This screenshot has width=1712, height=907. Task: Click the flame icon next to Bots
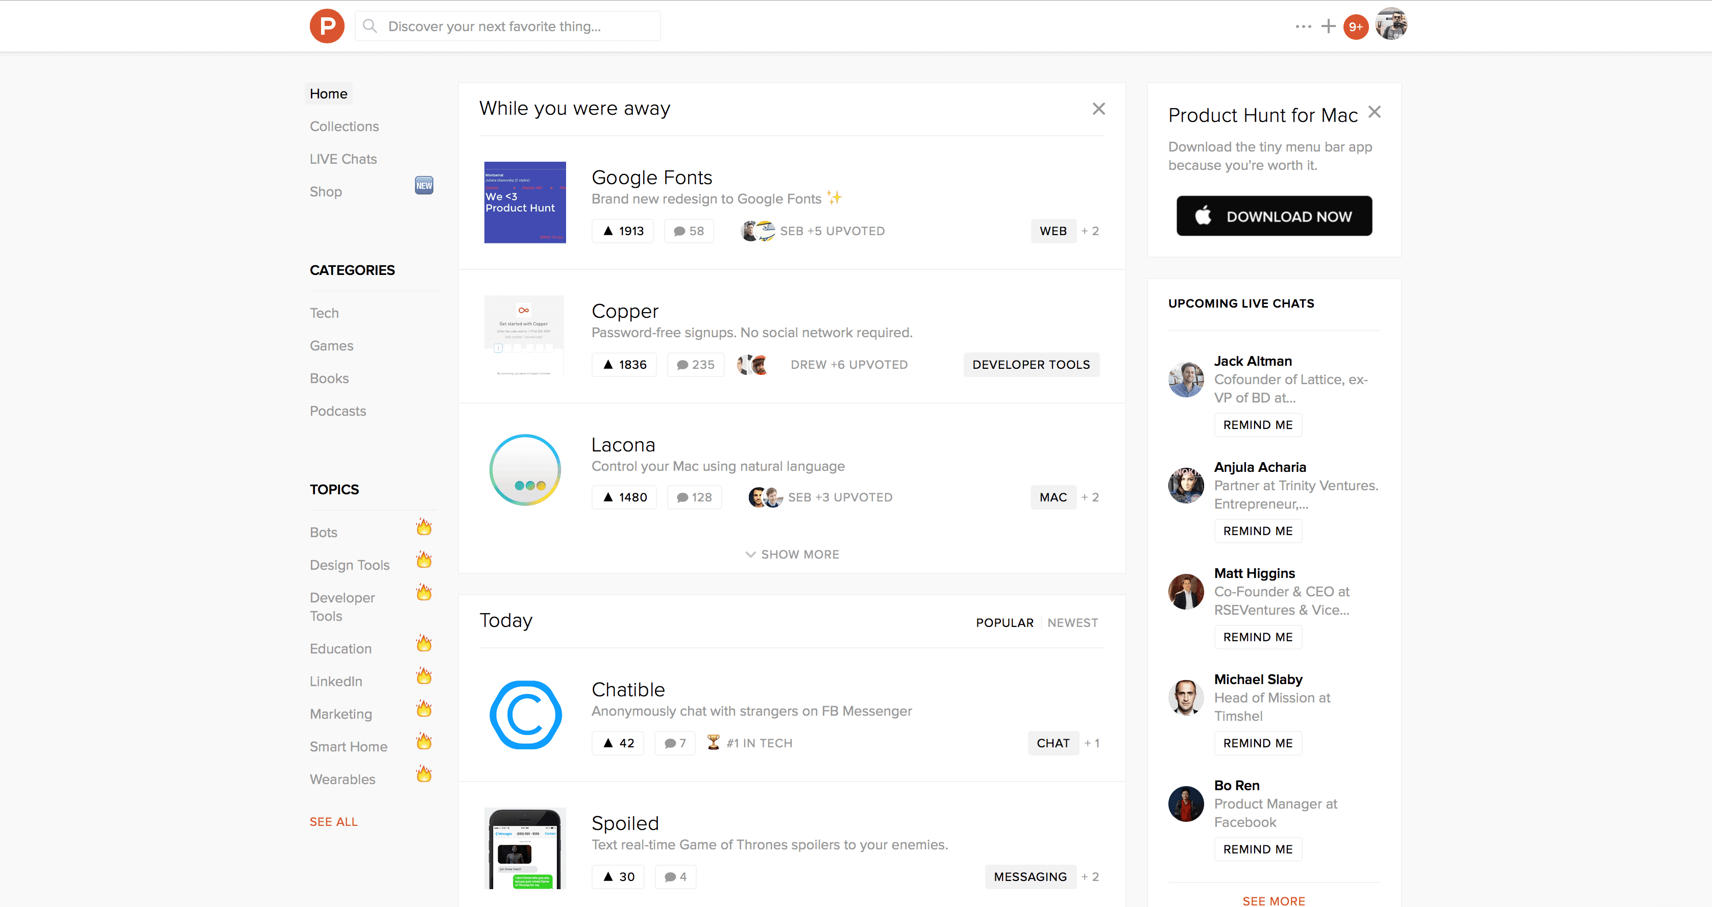click(424, 527)
